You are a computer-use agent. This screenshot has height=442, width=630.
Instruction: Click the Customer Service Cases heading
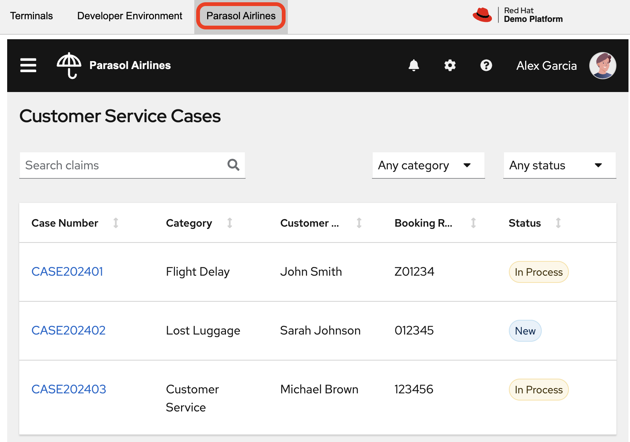pyautogui.click(x=120, y=116)
